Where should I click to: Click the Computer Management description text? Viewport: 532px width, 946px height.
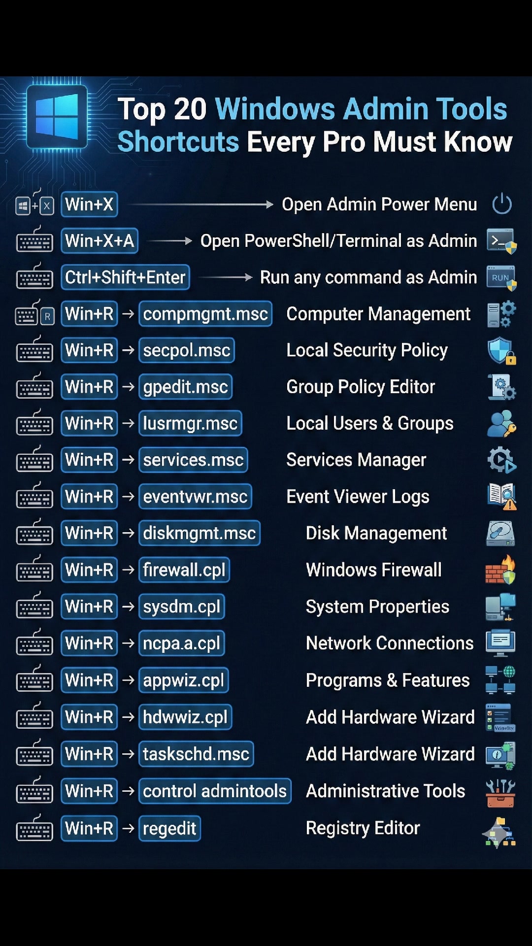[378, 314]
